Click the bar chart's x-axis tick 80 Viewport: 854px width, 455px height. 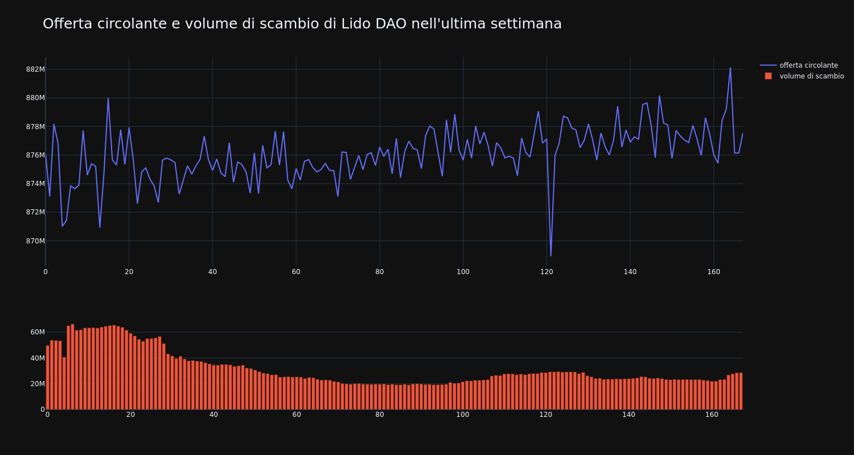380,415
